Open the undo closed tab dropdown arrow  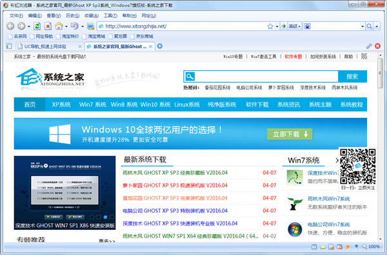click(x=83, y=26)
